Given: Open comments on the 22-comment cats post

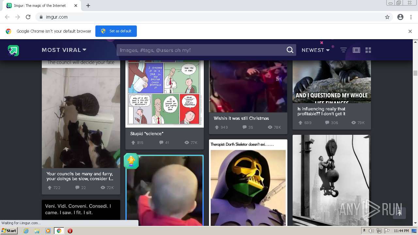Looking at the screenshot, I should [x=77, y=188].
